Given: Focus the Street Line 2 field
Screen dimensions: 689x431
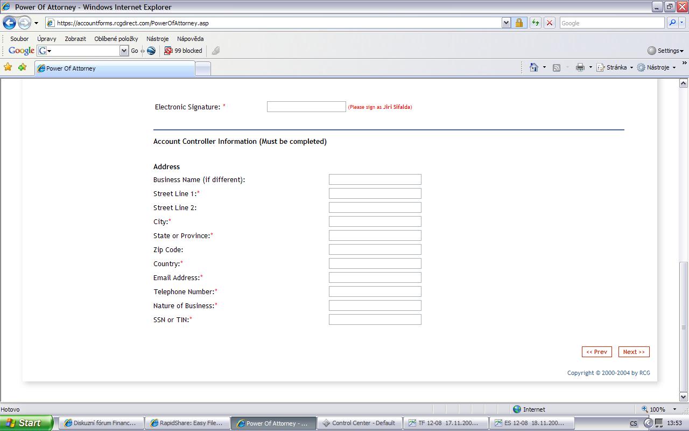Looking at the screenshot, I should pyautogui.click(x=375, y=207).
